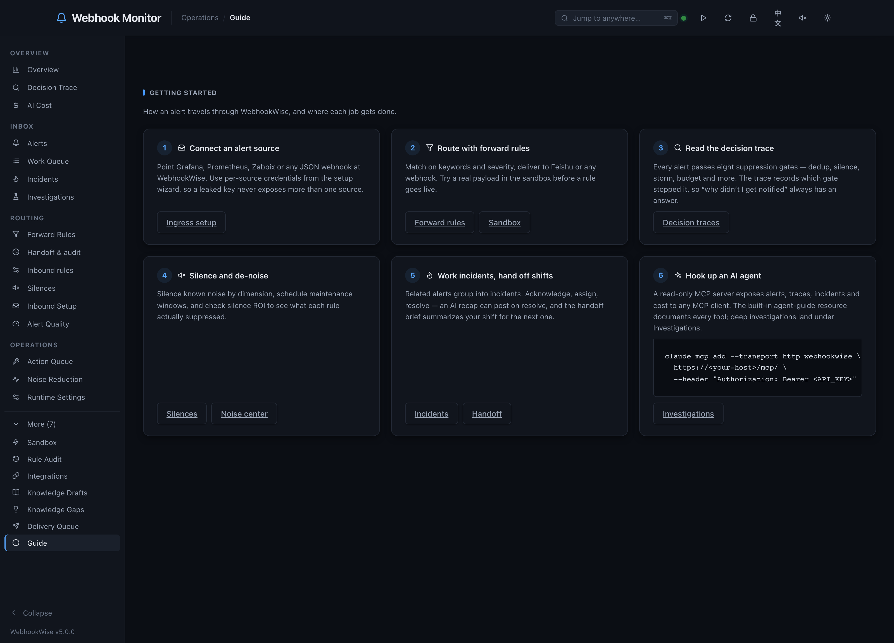The height and width of the screenshot is (643, 894).
Task: Click the gauge icon next to Alert Quality
Action: coord(16,323)
